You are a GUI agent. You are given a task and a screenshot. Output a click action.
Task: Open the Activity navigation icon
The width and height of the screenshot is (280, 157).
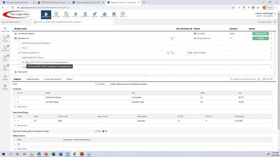click(76, 14)
